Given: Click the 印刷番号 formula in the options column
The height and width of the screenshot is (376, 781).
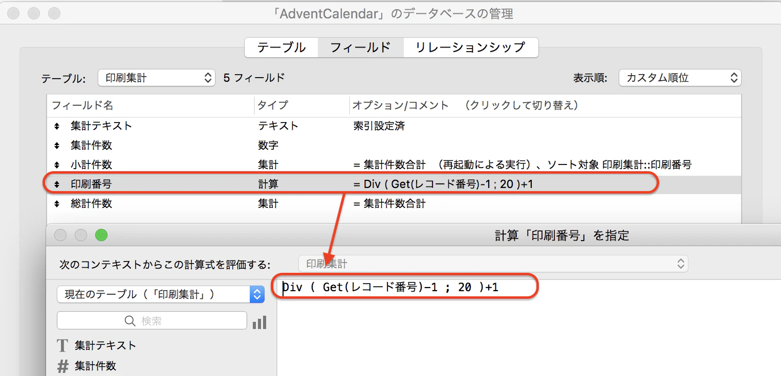Looking at the screenshot, I should click(443, 184).
